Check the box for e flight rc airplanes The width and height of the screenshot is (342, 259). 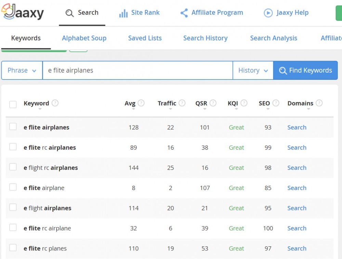point(13,167)
